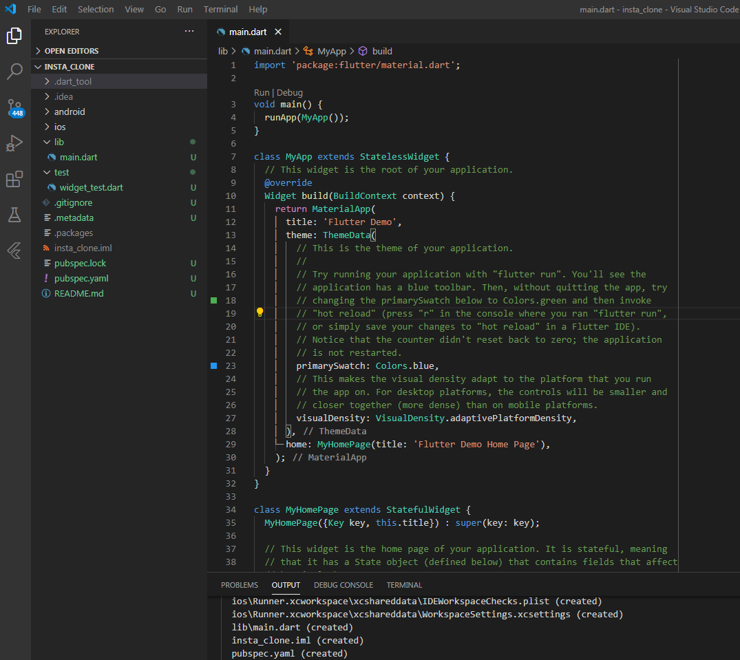
Task: Click the .metadata file icon
Action: [x=47, y=217]
